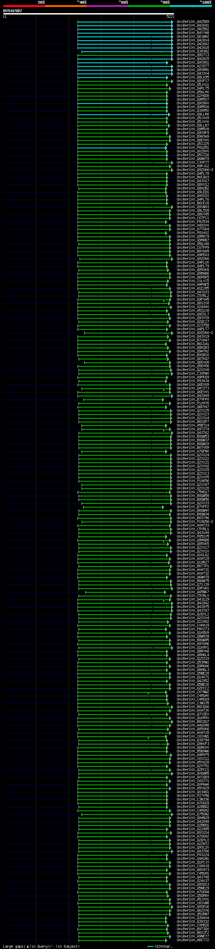The image size is (215, 949).
Task: Click the UniRef100_Q42614 label
Action: pos(192,40)
